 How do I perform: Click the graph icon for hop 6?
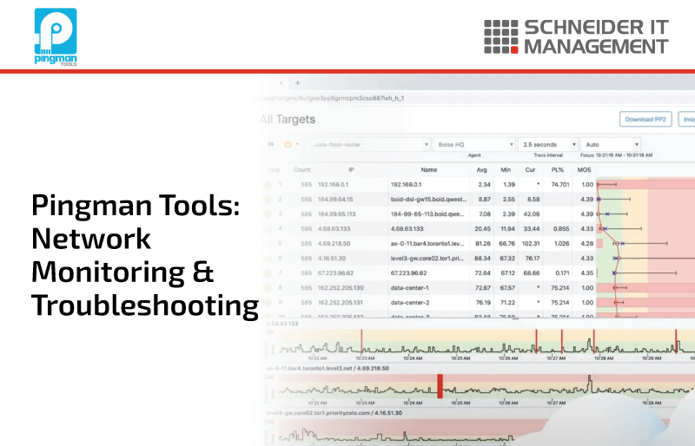pyautogui.click(x=268, y=259)
